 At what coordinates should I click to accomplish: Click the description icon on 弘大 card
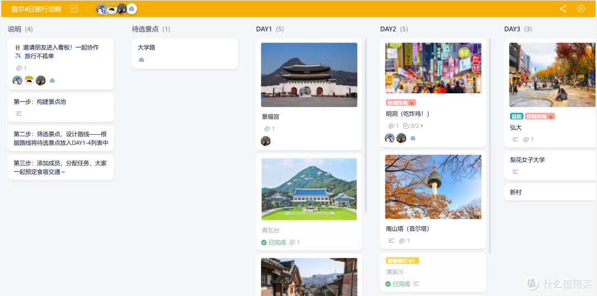[x=516, y=140]
